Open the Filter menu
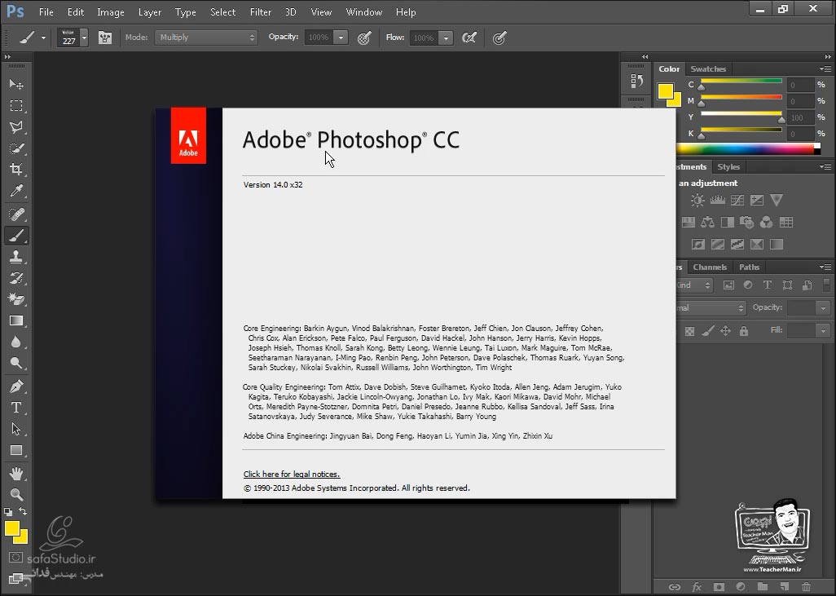This screenshot has height=596, width=836. 260,11
